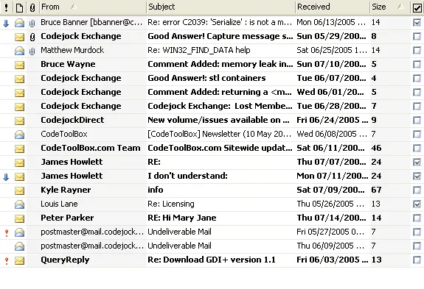Select 'RE: Hi Mary Jane' subject
The image size is (424, 289).
(182, 218)
